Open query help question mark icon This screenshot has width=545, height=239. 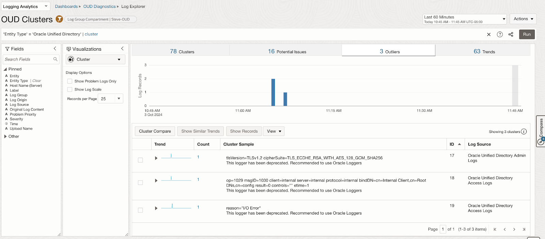point(500,34)
